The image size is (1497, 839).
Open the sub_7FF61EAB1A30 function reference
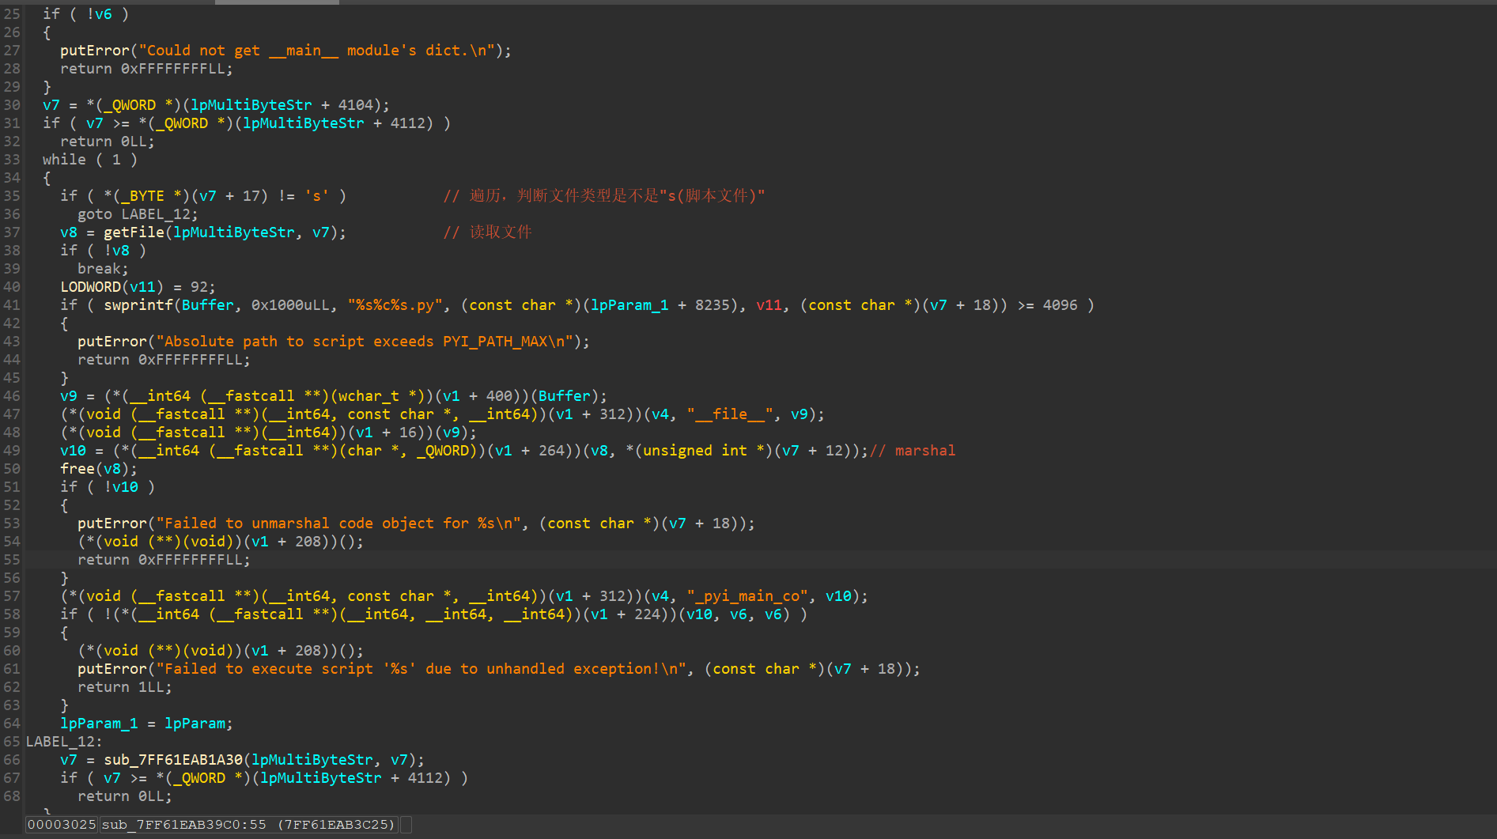pyautogui.click(x=172, y=760)
